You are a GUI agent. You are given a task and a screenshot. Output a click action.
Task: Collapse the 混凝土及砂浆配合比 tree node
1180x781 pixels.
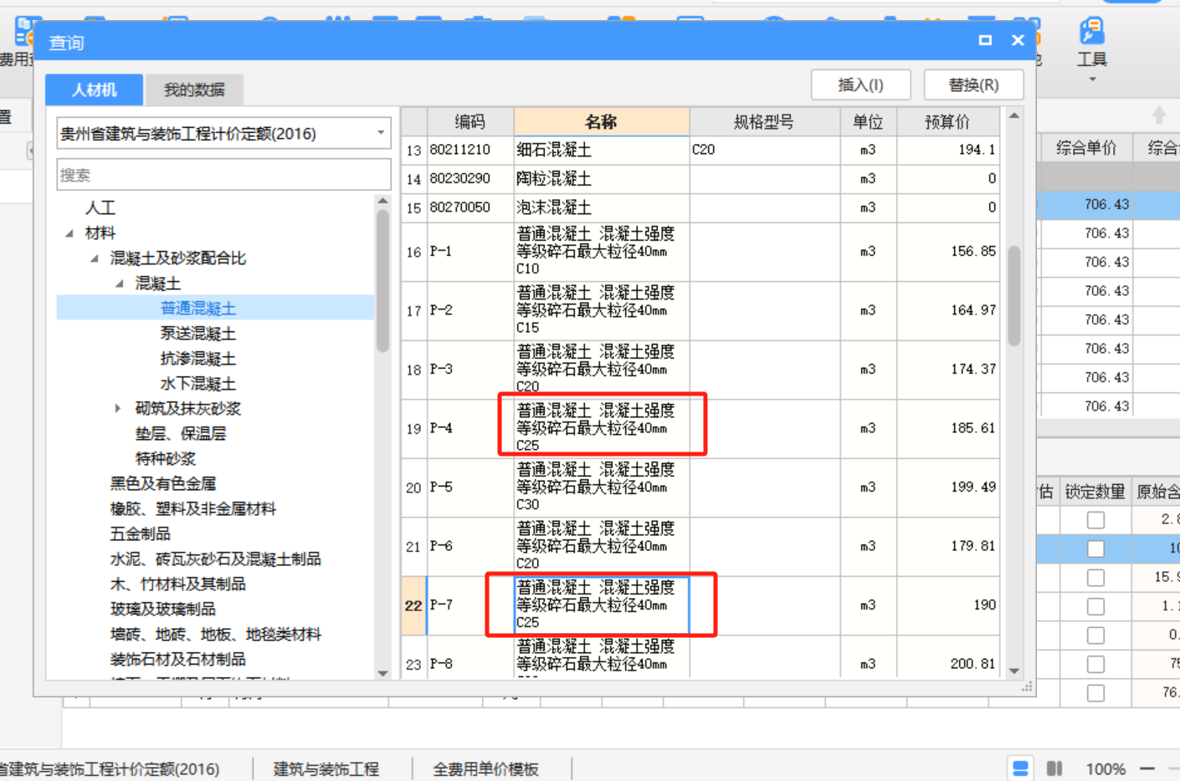click(x=95, y=258)
